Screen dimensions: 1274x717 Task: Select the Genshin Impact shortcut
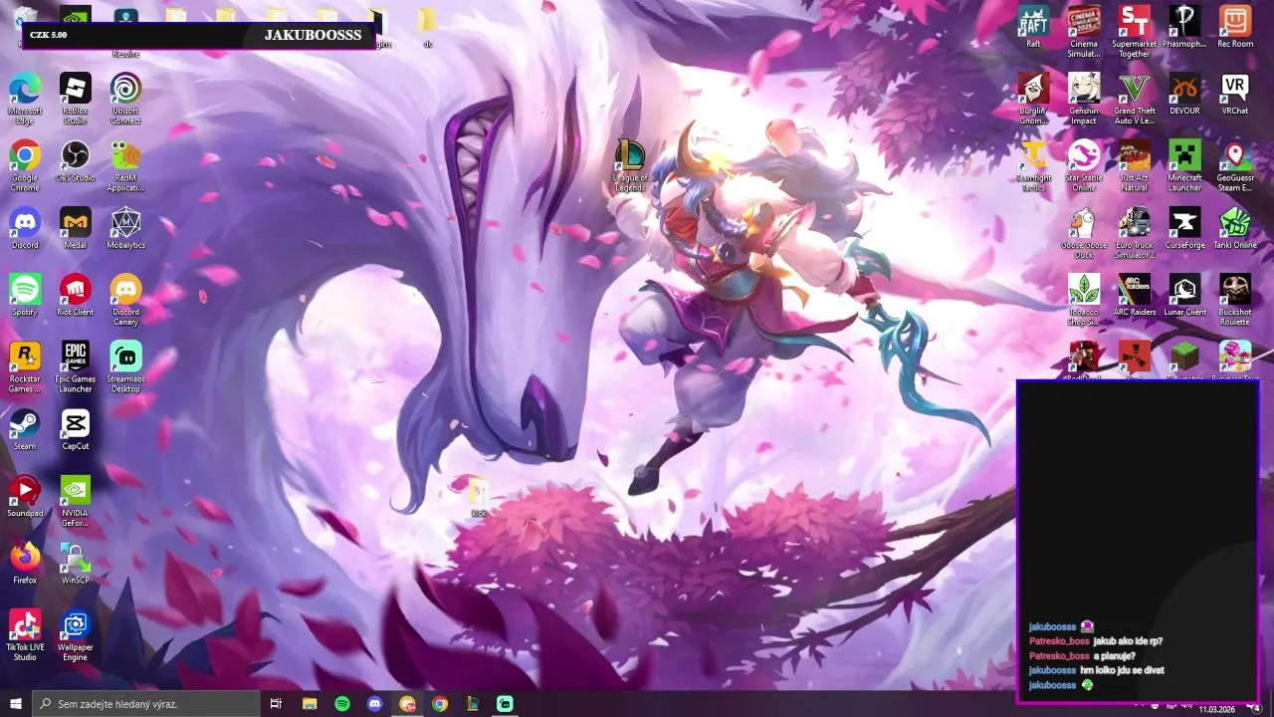tap(1084, 99)
